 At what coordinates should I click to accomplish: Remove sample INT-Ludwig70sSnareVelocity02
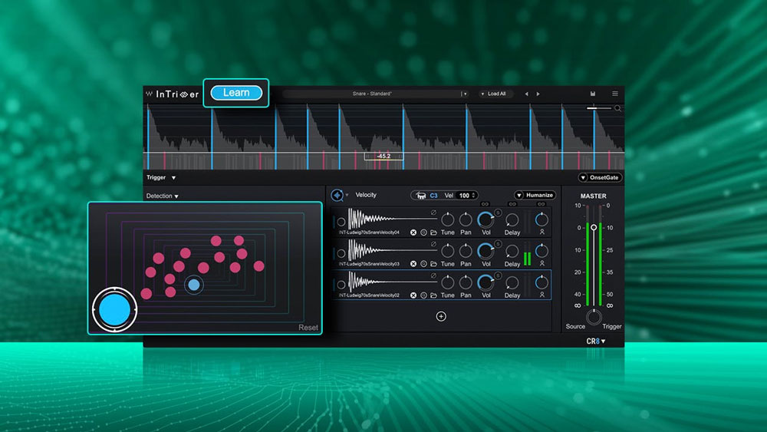tap(413, 295)
